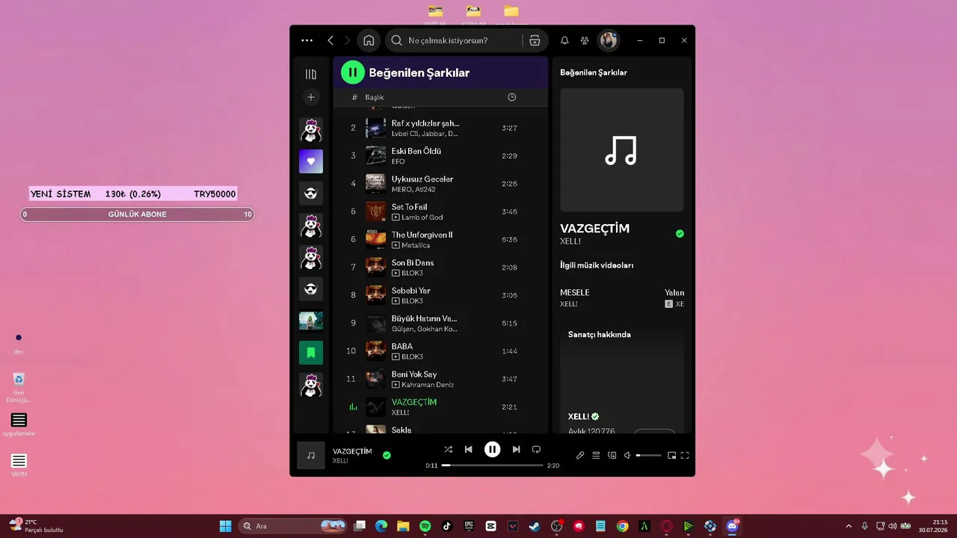Viewport: 957px width, 538px height.
Task: Open the XELL! artist name in Sanatçı hakkında card
Action: 579,416
